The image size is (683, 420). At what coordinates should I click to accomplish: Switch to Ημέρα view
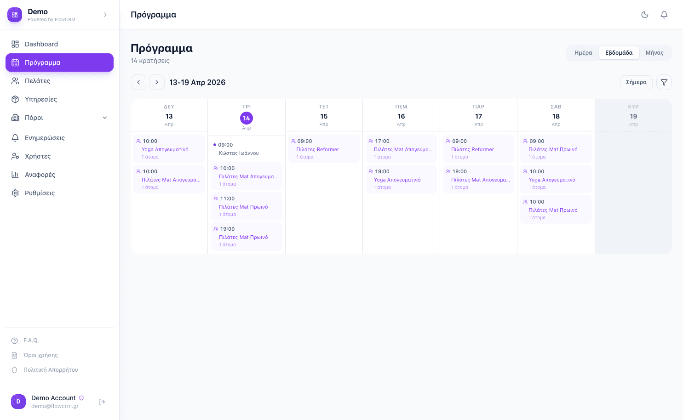[x=583, y=53]
